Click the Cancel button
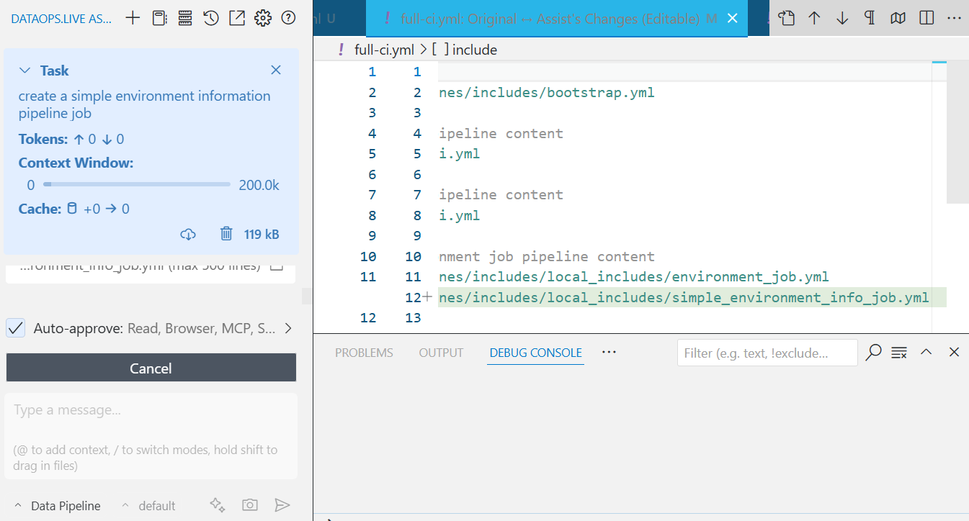 coord(151,368)
